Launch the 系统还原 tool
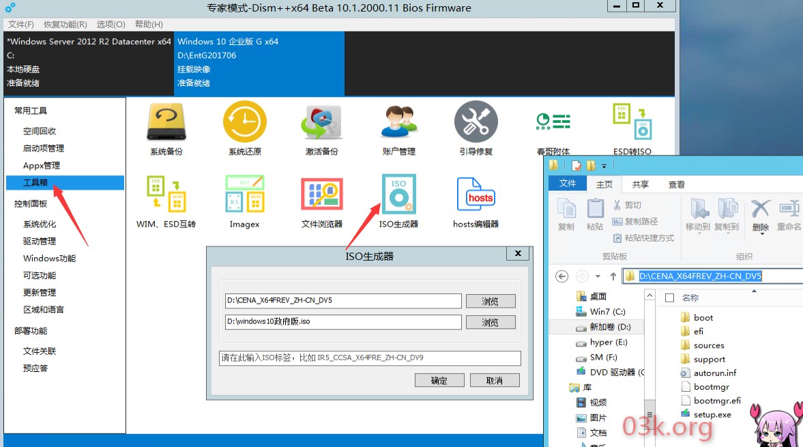Viewport: 803px width, 447px height. point(245,128)
